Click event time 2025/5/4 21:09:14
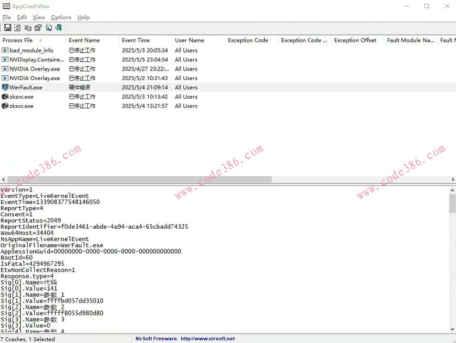The image size is (456, 343). click(145, 88)
